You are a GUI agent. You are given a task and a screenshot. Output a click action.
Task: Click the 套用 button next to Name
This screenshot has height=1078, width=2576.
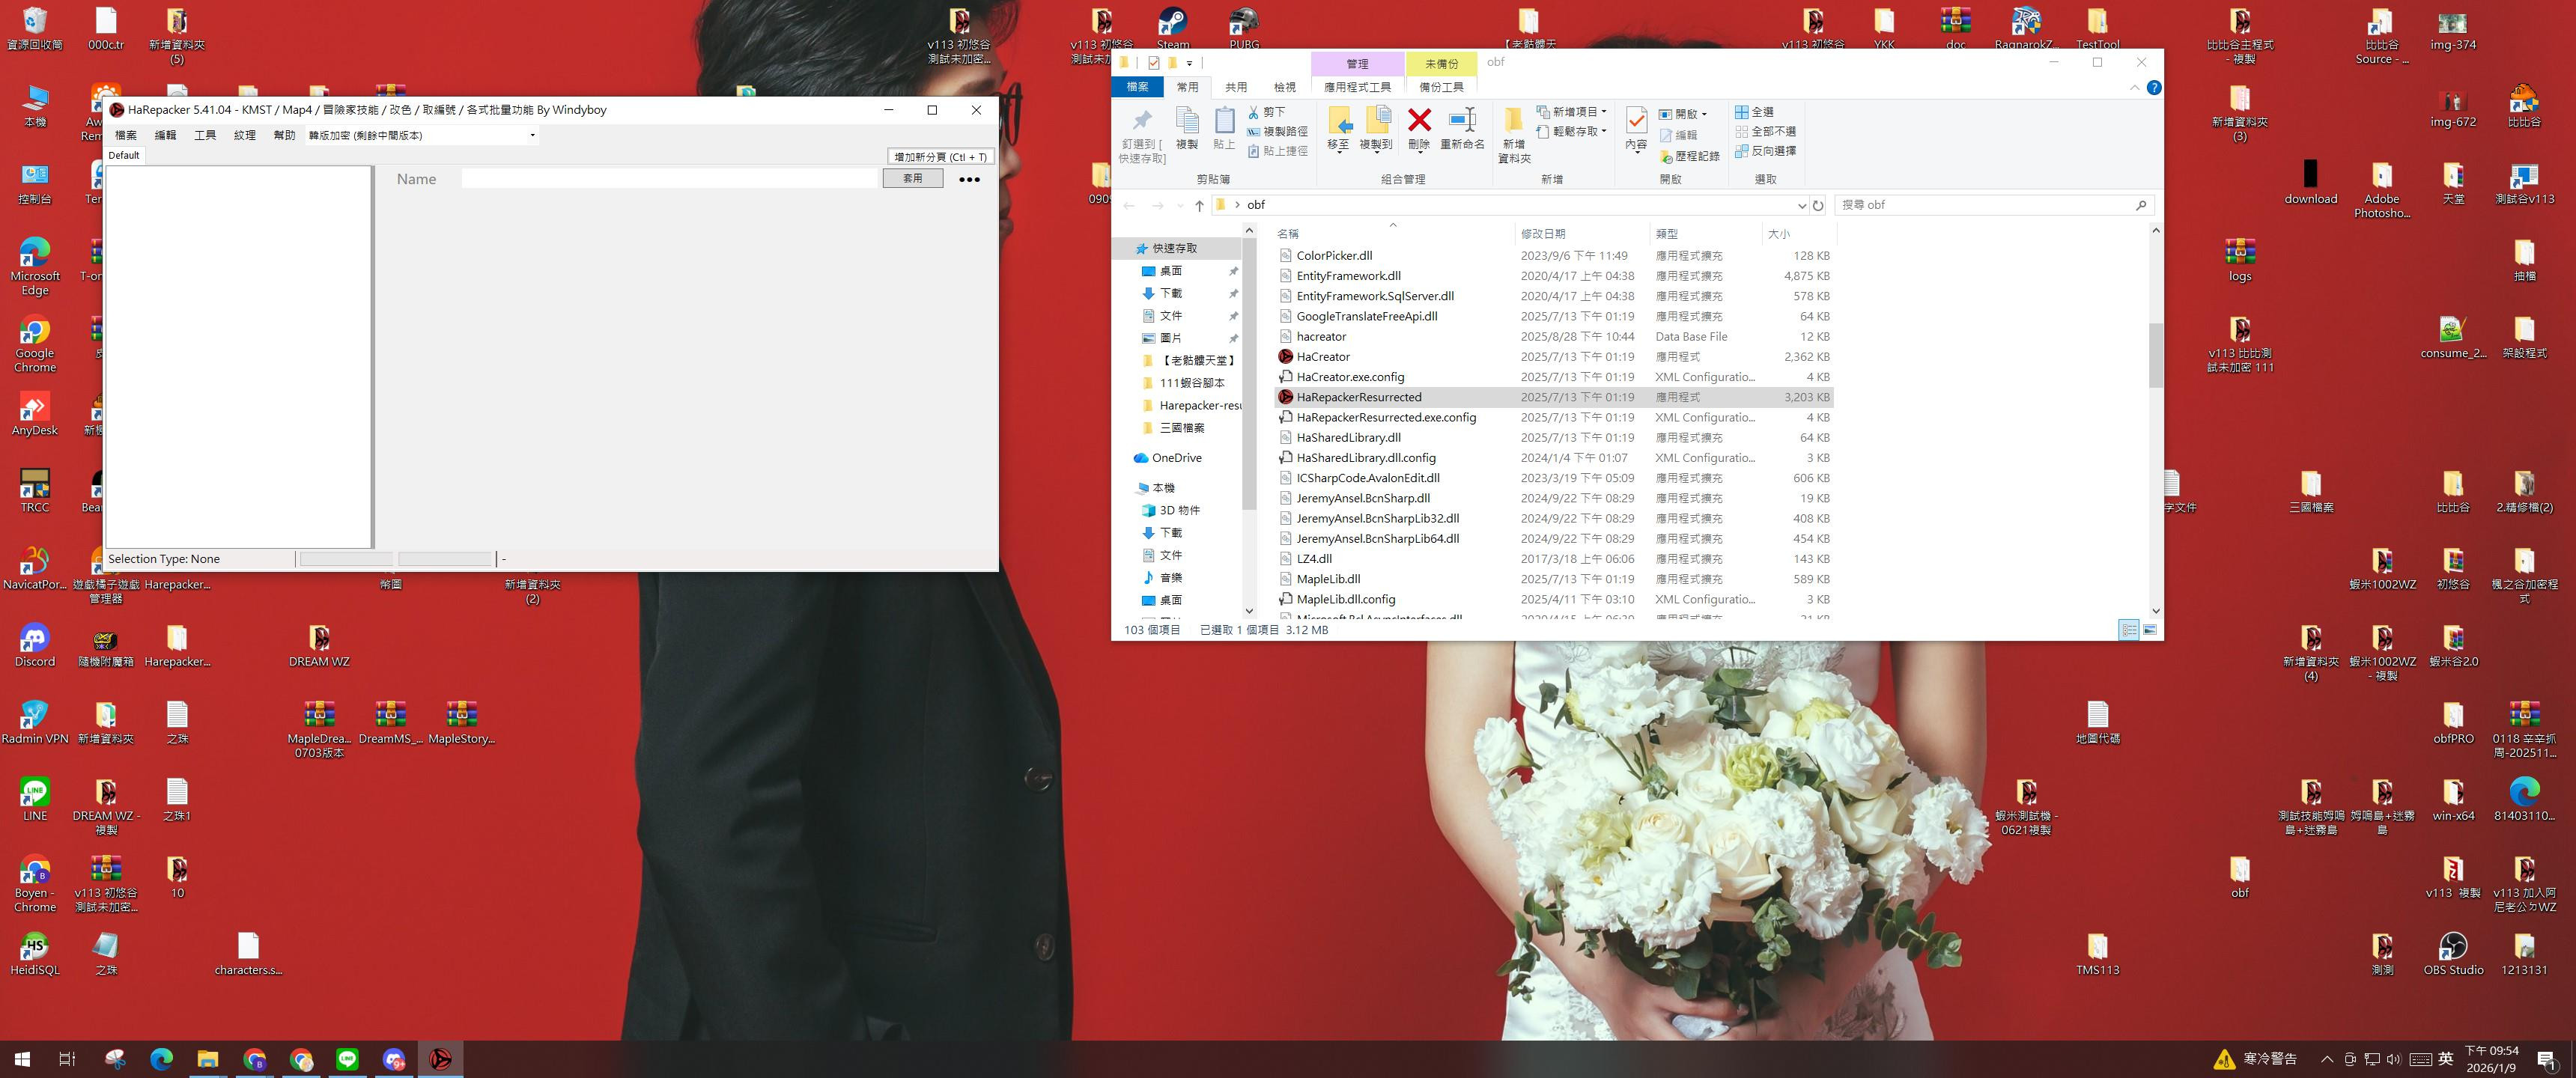912,178
